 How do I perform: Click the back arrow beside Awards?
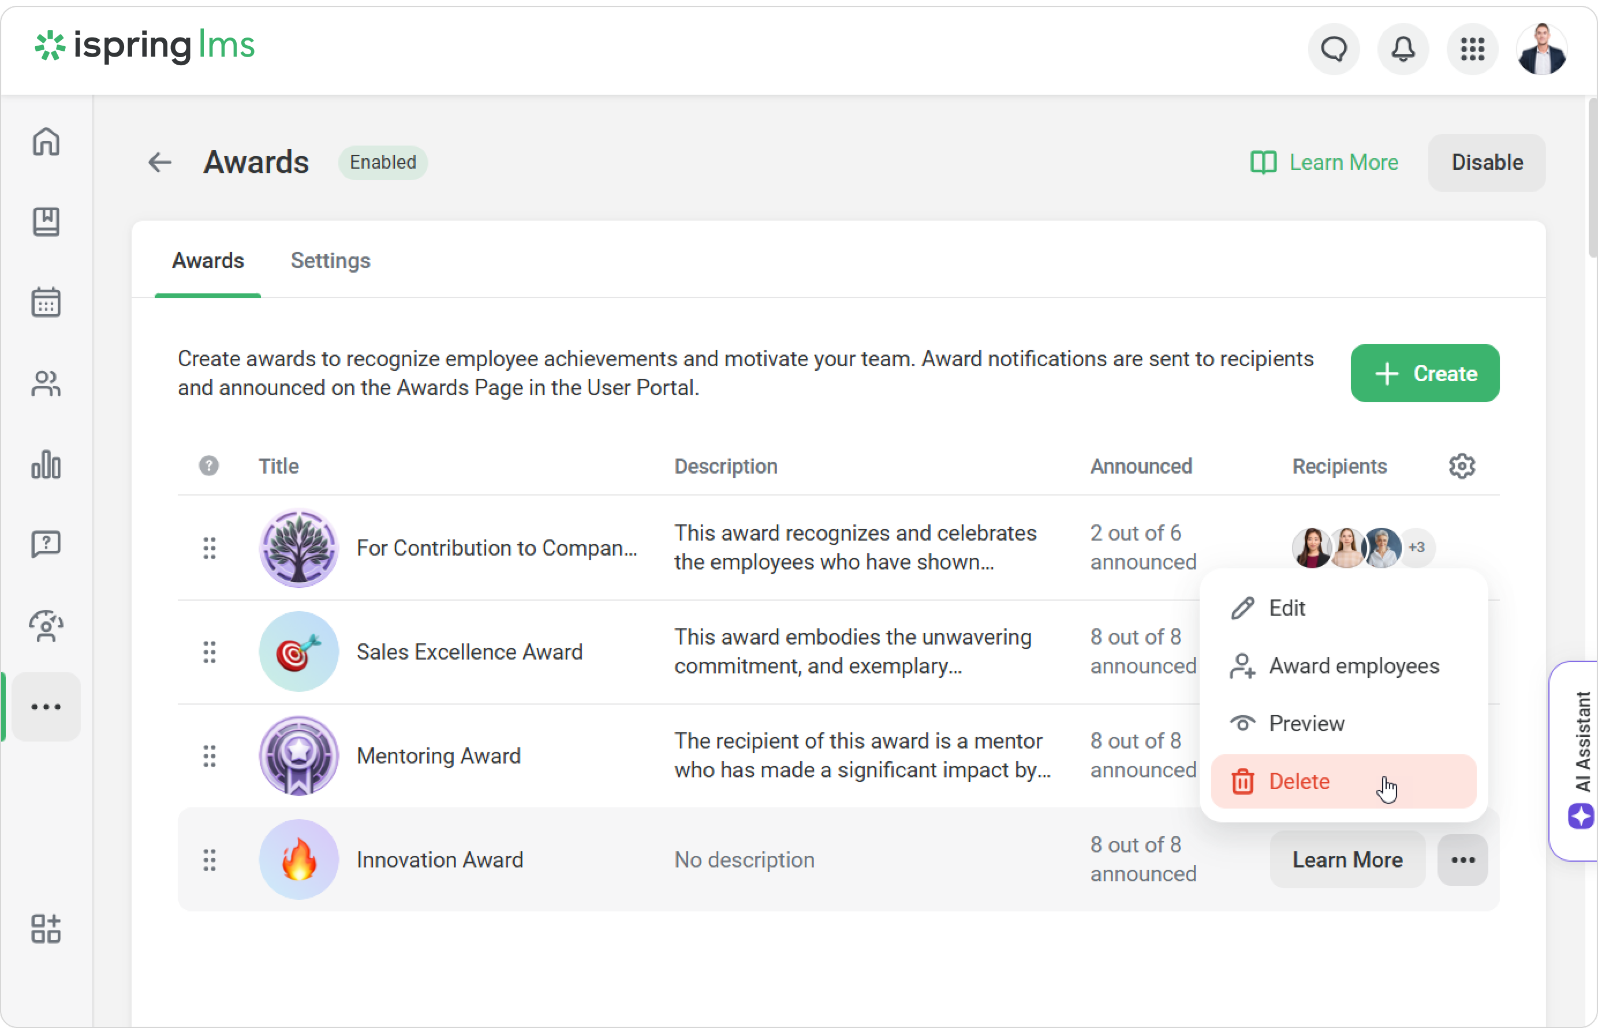[x=159, y=162]
